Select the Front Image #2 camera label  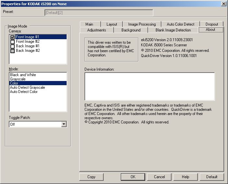pyautogui.click(x=28, y=41)
